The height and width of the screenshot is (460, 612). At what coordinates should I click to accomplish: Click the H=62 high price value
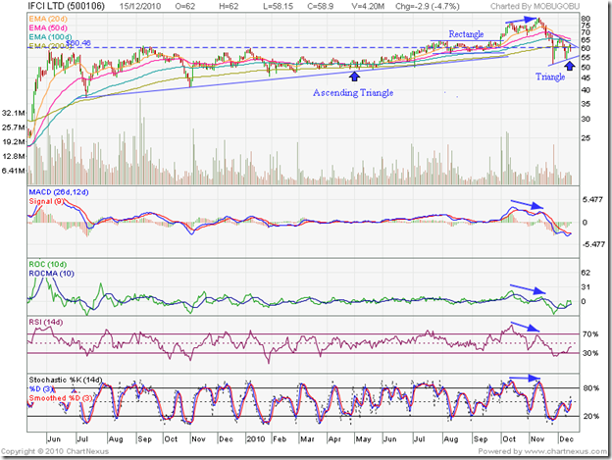click(229, 6)
